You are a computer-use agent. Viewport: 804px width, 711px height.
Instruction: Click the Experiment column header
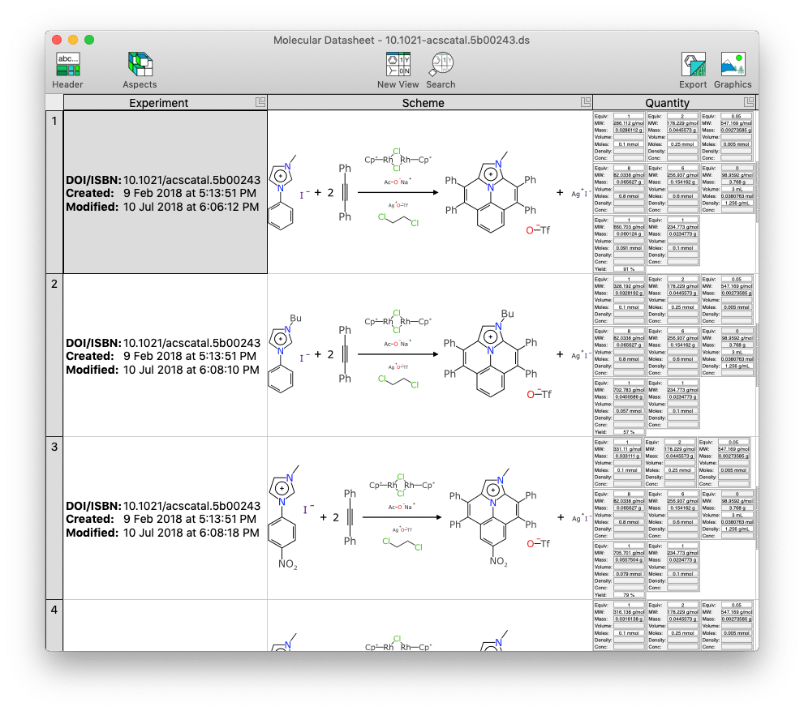click(158, 103)
